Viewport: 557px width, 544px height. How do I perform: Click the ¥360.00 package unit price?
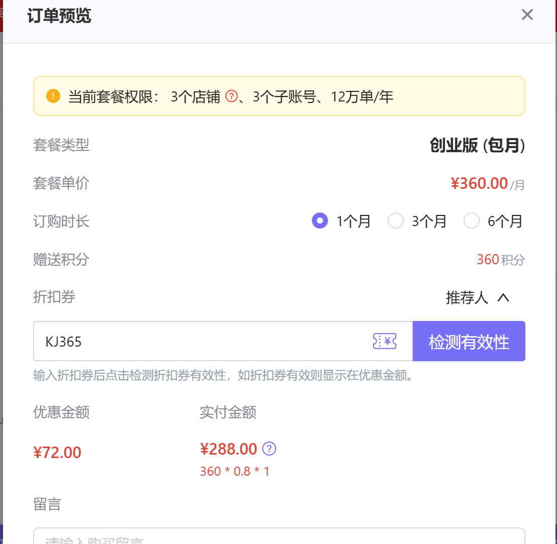(x=479, y=183)
